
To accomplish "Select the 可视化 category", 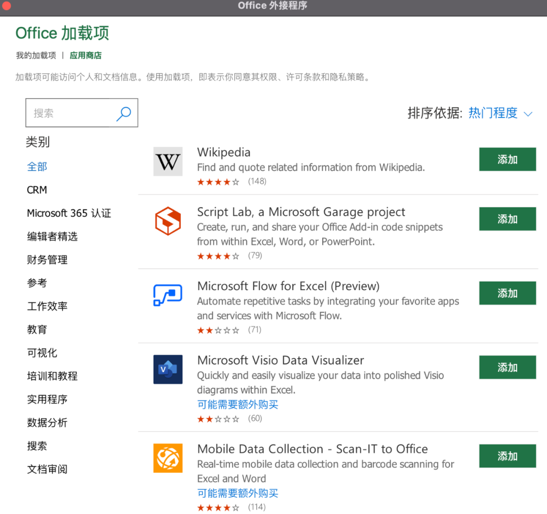I will tap(42, 353).
